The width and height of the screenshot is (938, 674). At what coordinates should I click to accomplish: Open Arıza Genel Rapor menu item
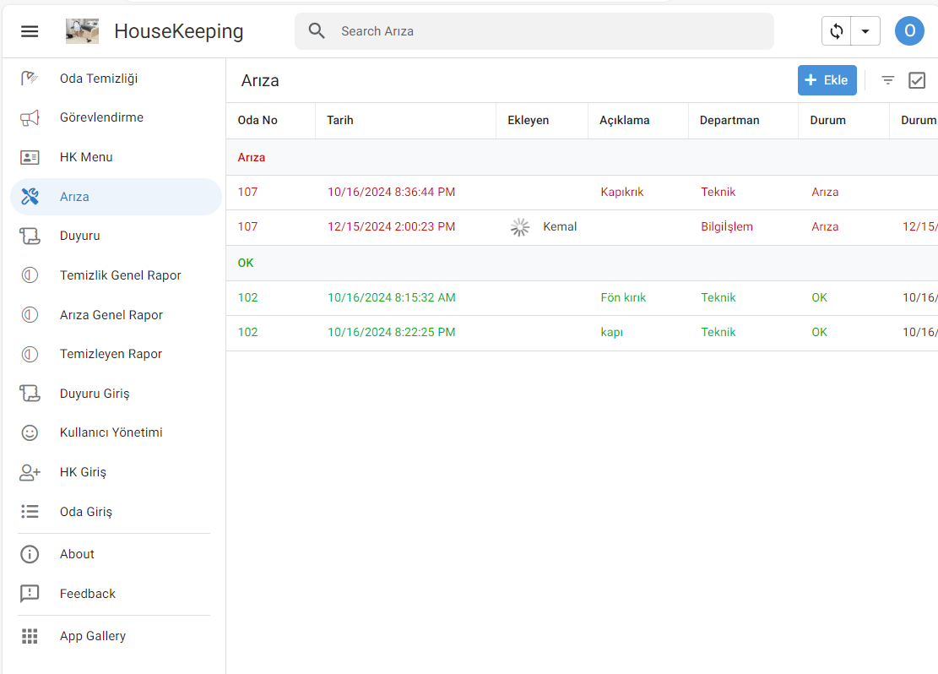[x=116, y=315]
